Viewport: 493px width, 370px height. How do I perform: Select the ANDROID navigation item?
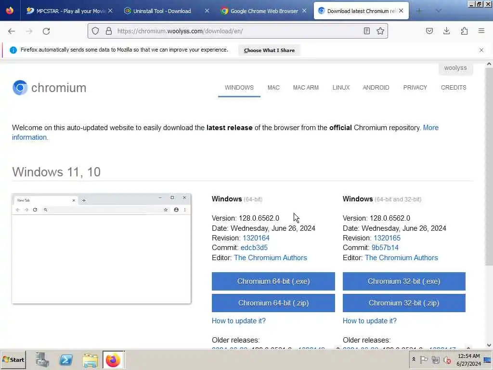[x=376, y=88]
